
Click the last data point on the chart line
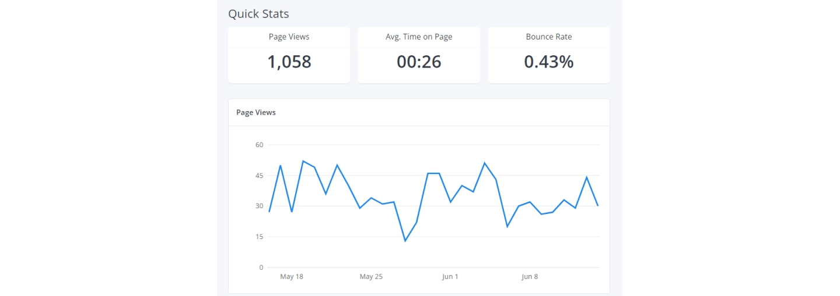point(598,206)
